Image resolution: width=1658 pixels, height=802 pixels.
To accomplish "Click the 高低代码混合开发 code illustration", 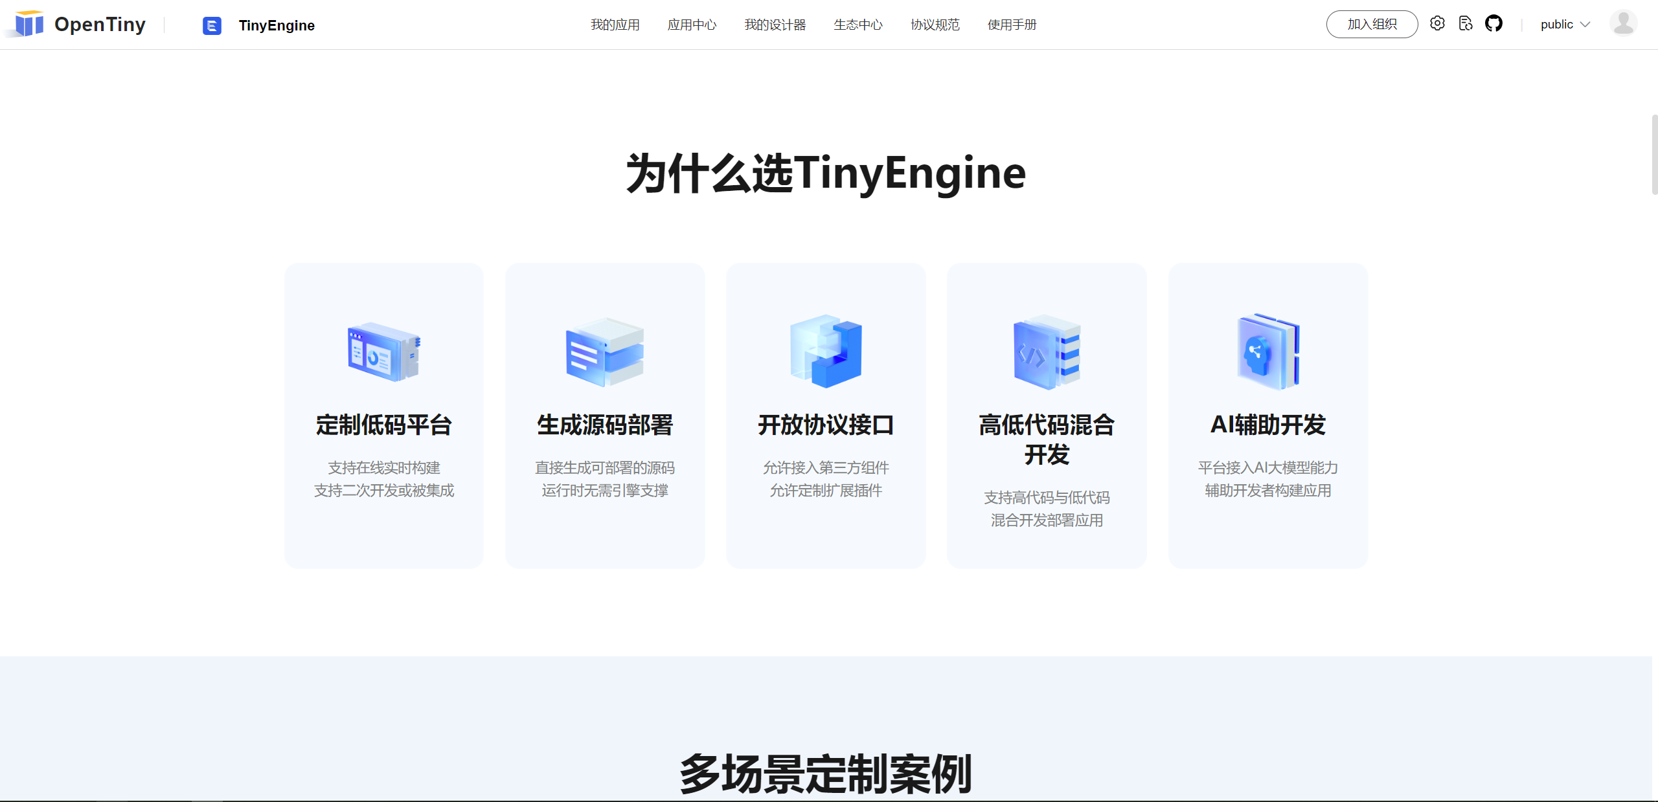I will point(1047,352).
